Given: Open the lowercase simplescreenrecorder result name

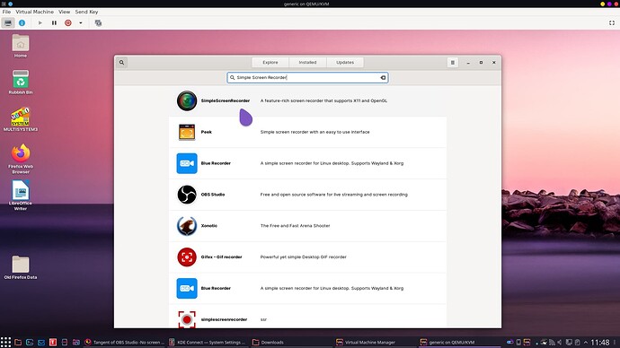Looking at the screenshot, I should tap(225, 319).
